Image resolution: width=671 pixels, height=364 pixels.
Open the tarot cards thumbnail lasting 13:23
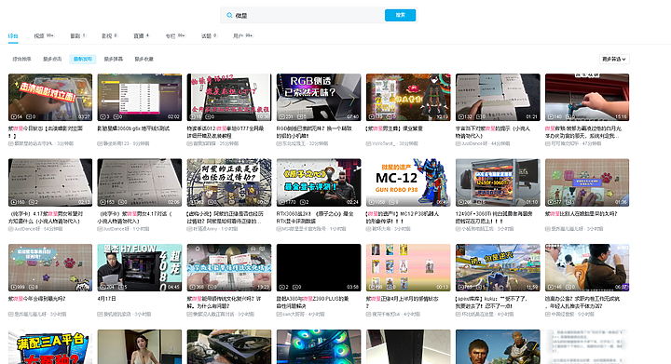coord(229,267)
